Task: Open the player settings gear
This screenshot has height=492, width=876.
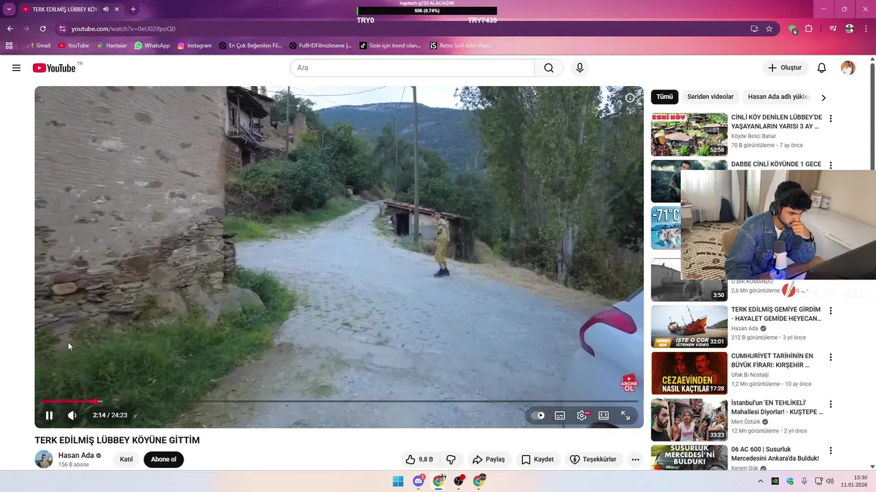Action: (582, 415)
